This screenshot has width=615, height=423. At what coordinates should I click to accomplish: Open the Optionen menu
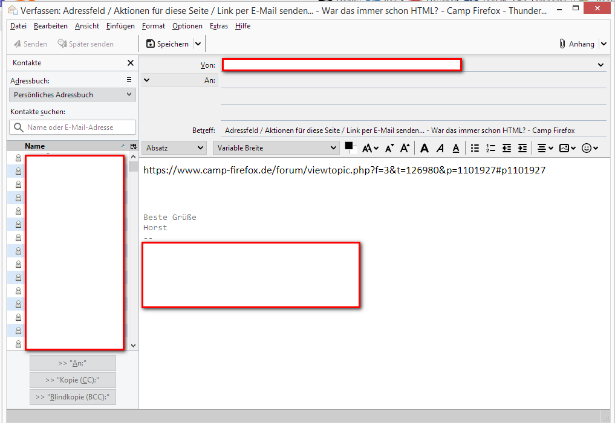click(187, 26)
